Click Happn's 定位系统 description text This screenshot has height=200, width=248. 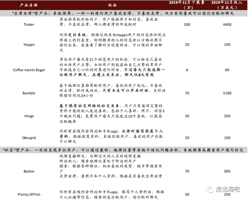pos(113,42)
